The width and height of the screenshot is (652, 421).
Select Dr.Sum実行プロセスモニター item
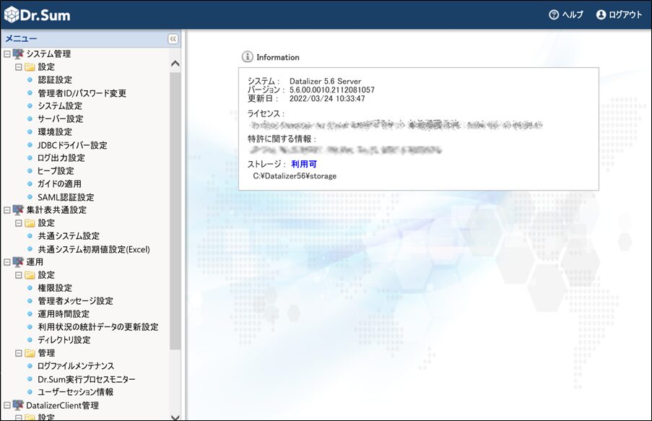(x=86, y=379)
